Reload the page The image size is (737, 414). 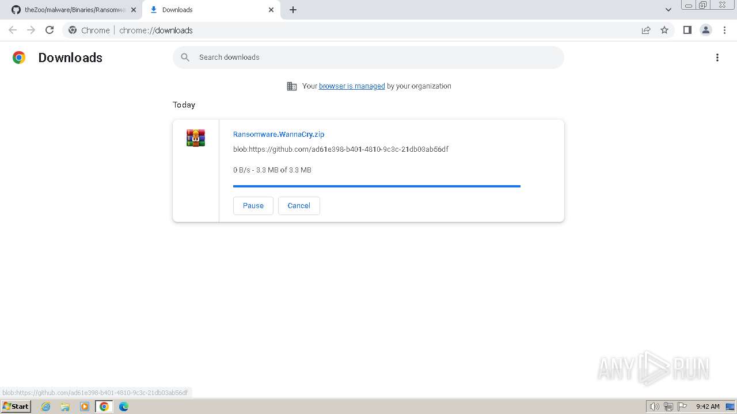[50, 30]
